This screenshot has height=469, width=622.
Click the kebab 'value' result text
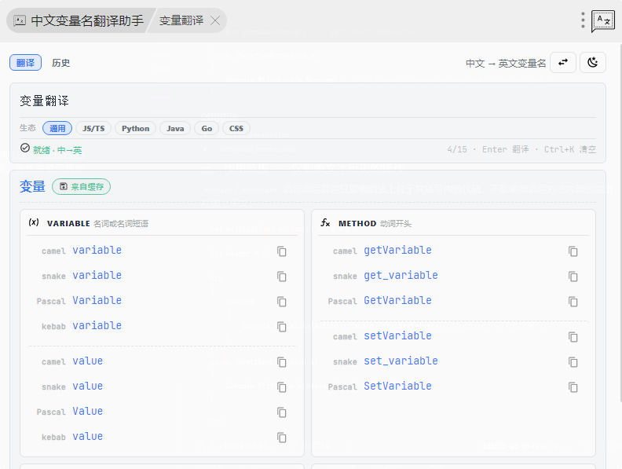(x=87, y=437)
